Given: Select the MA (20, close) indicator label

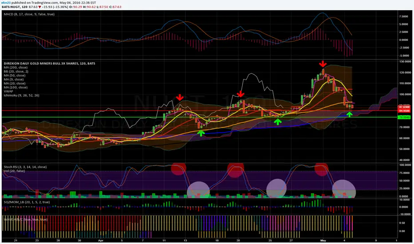Looking at the screenshot, I should point(15,83).
